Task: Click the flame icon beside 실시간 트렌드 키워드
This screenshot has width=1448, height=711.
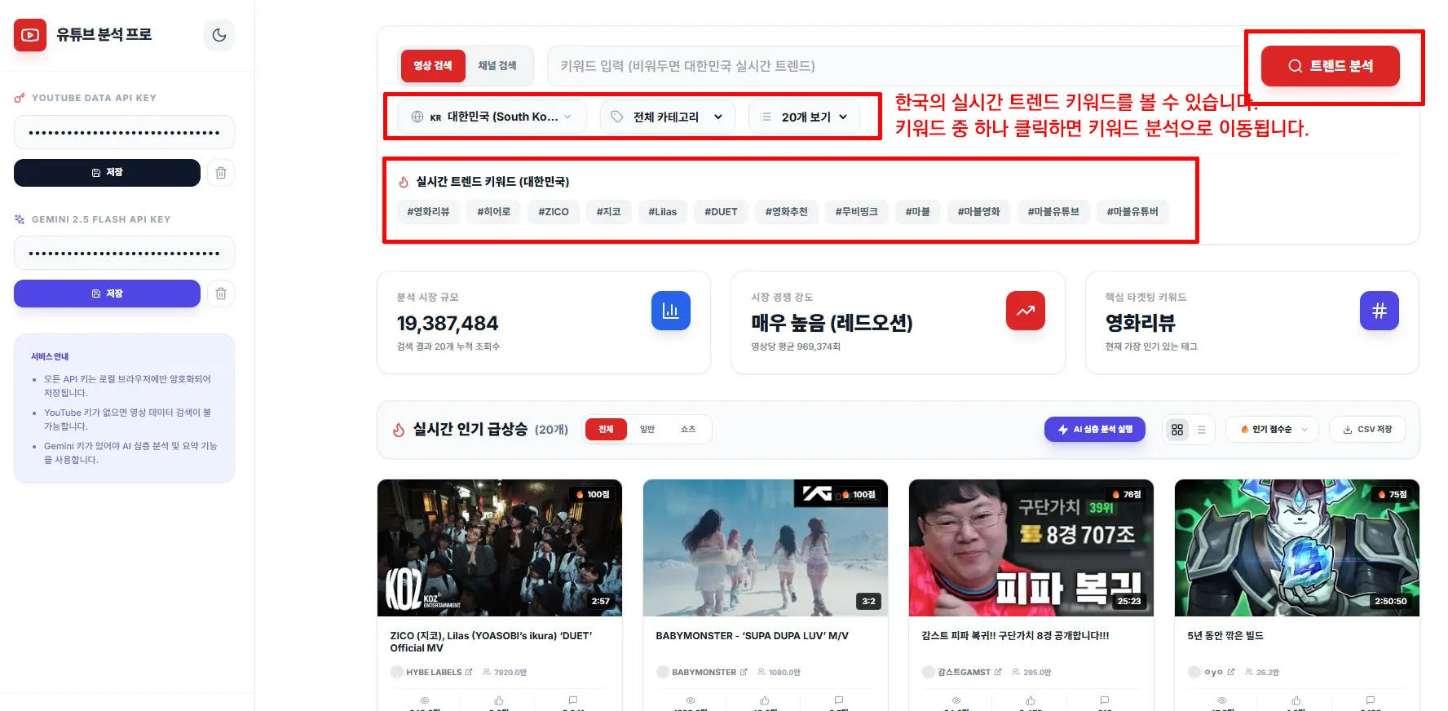Action: pos(404,182)
